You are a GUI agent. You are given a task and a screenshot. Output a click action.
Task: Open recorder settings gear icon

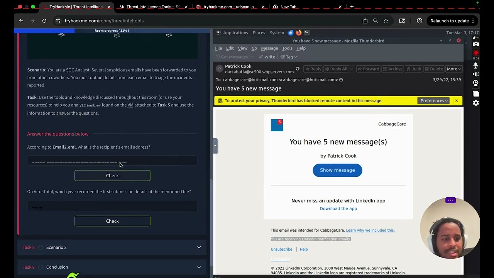tap(476, 103)
